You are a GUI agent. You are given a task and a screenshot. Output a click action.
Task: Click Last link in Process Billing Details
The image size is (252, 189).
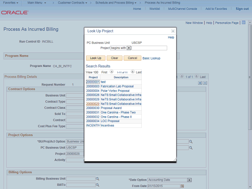[x=203, y=77]
